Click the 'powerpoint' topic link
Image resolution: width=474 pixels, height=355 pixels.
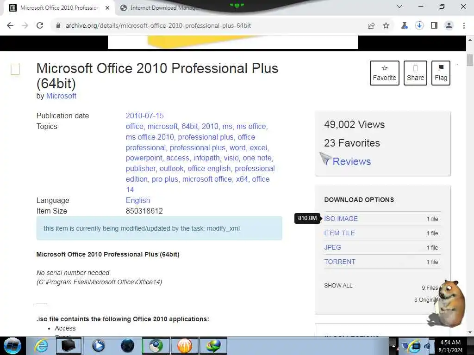point(144,158)
